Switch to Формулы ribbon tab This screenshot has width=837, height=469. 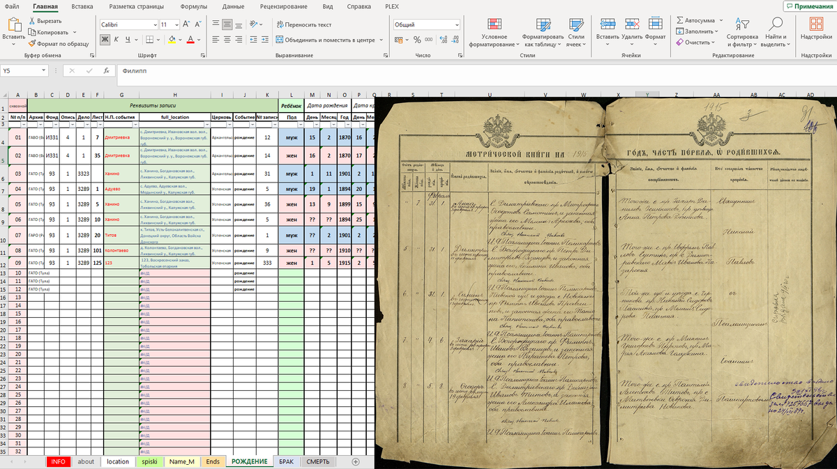(193, 6)
